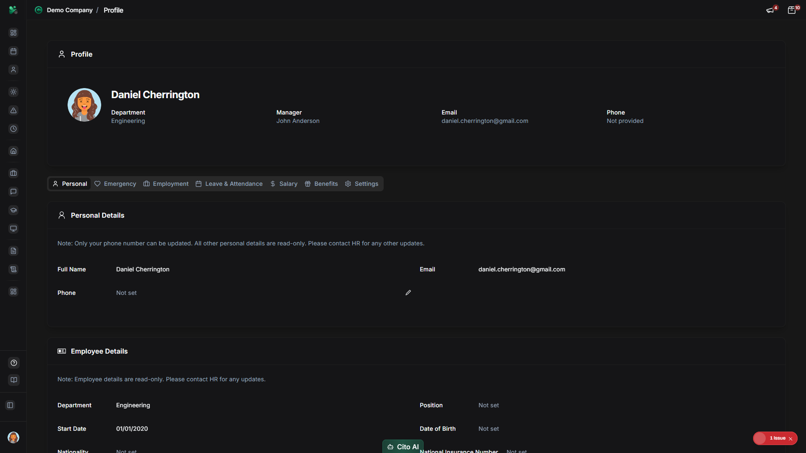The height and width of the screenshot is (453, 806).
Task: Open the chat bubble icon in the sidebar
Action: (x=13, y=192)
